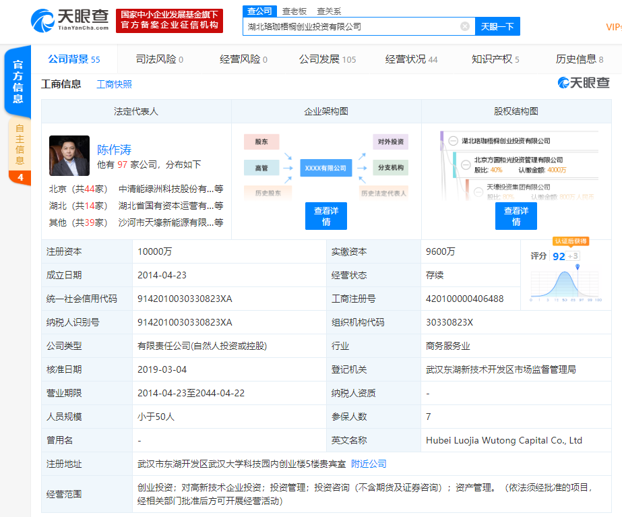The height and width of the screenshot is (517, 622).
Task: Click 工商注册号 value 420100000406488
Action: 464,299
